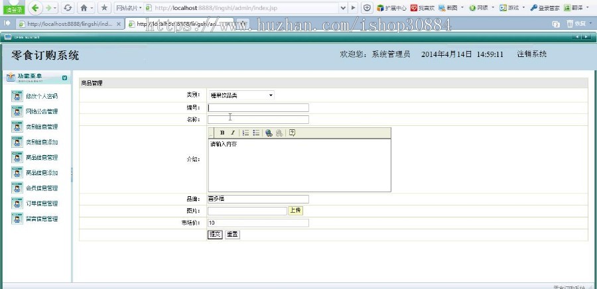This screenshot has height=289, width=597.
Task: Click the 截图 screenshot tool
Action: [x=448, y=7]
